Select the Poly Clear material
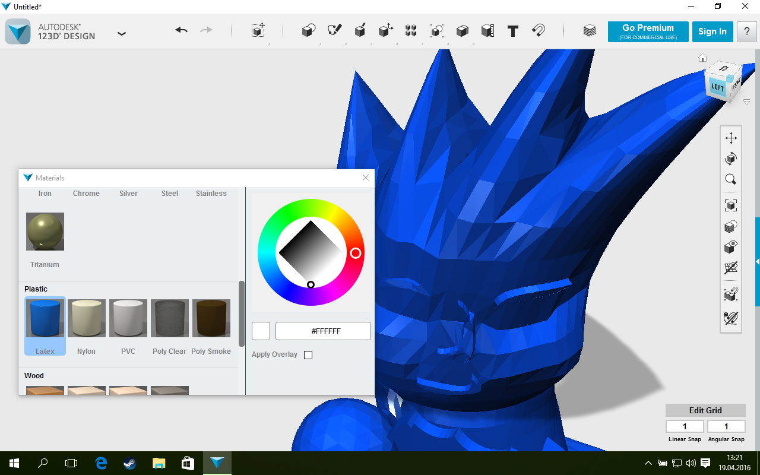This screenshot has height=475, width=760. click(x=170, y=318)
